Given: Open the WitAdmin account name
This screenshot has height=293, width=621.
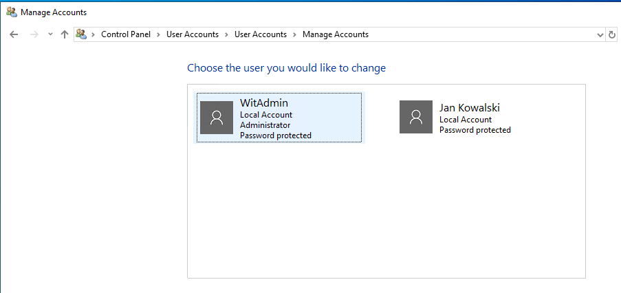Looking at the screenshot, I should click(263, 102).
